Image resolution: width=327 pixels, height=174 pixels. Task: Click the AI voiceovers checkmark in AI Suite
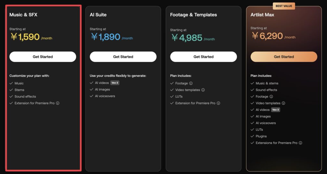tap(91, 96)
